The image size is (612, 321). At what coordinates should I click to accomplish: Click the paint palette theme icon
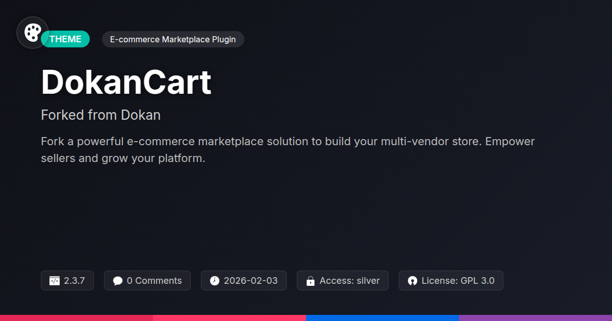tap(33, 33)
